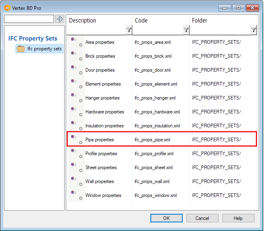Click the Hanger properties row icon
Viewport: 264px width, 231px height.
(76, 98)
